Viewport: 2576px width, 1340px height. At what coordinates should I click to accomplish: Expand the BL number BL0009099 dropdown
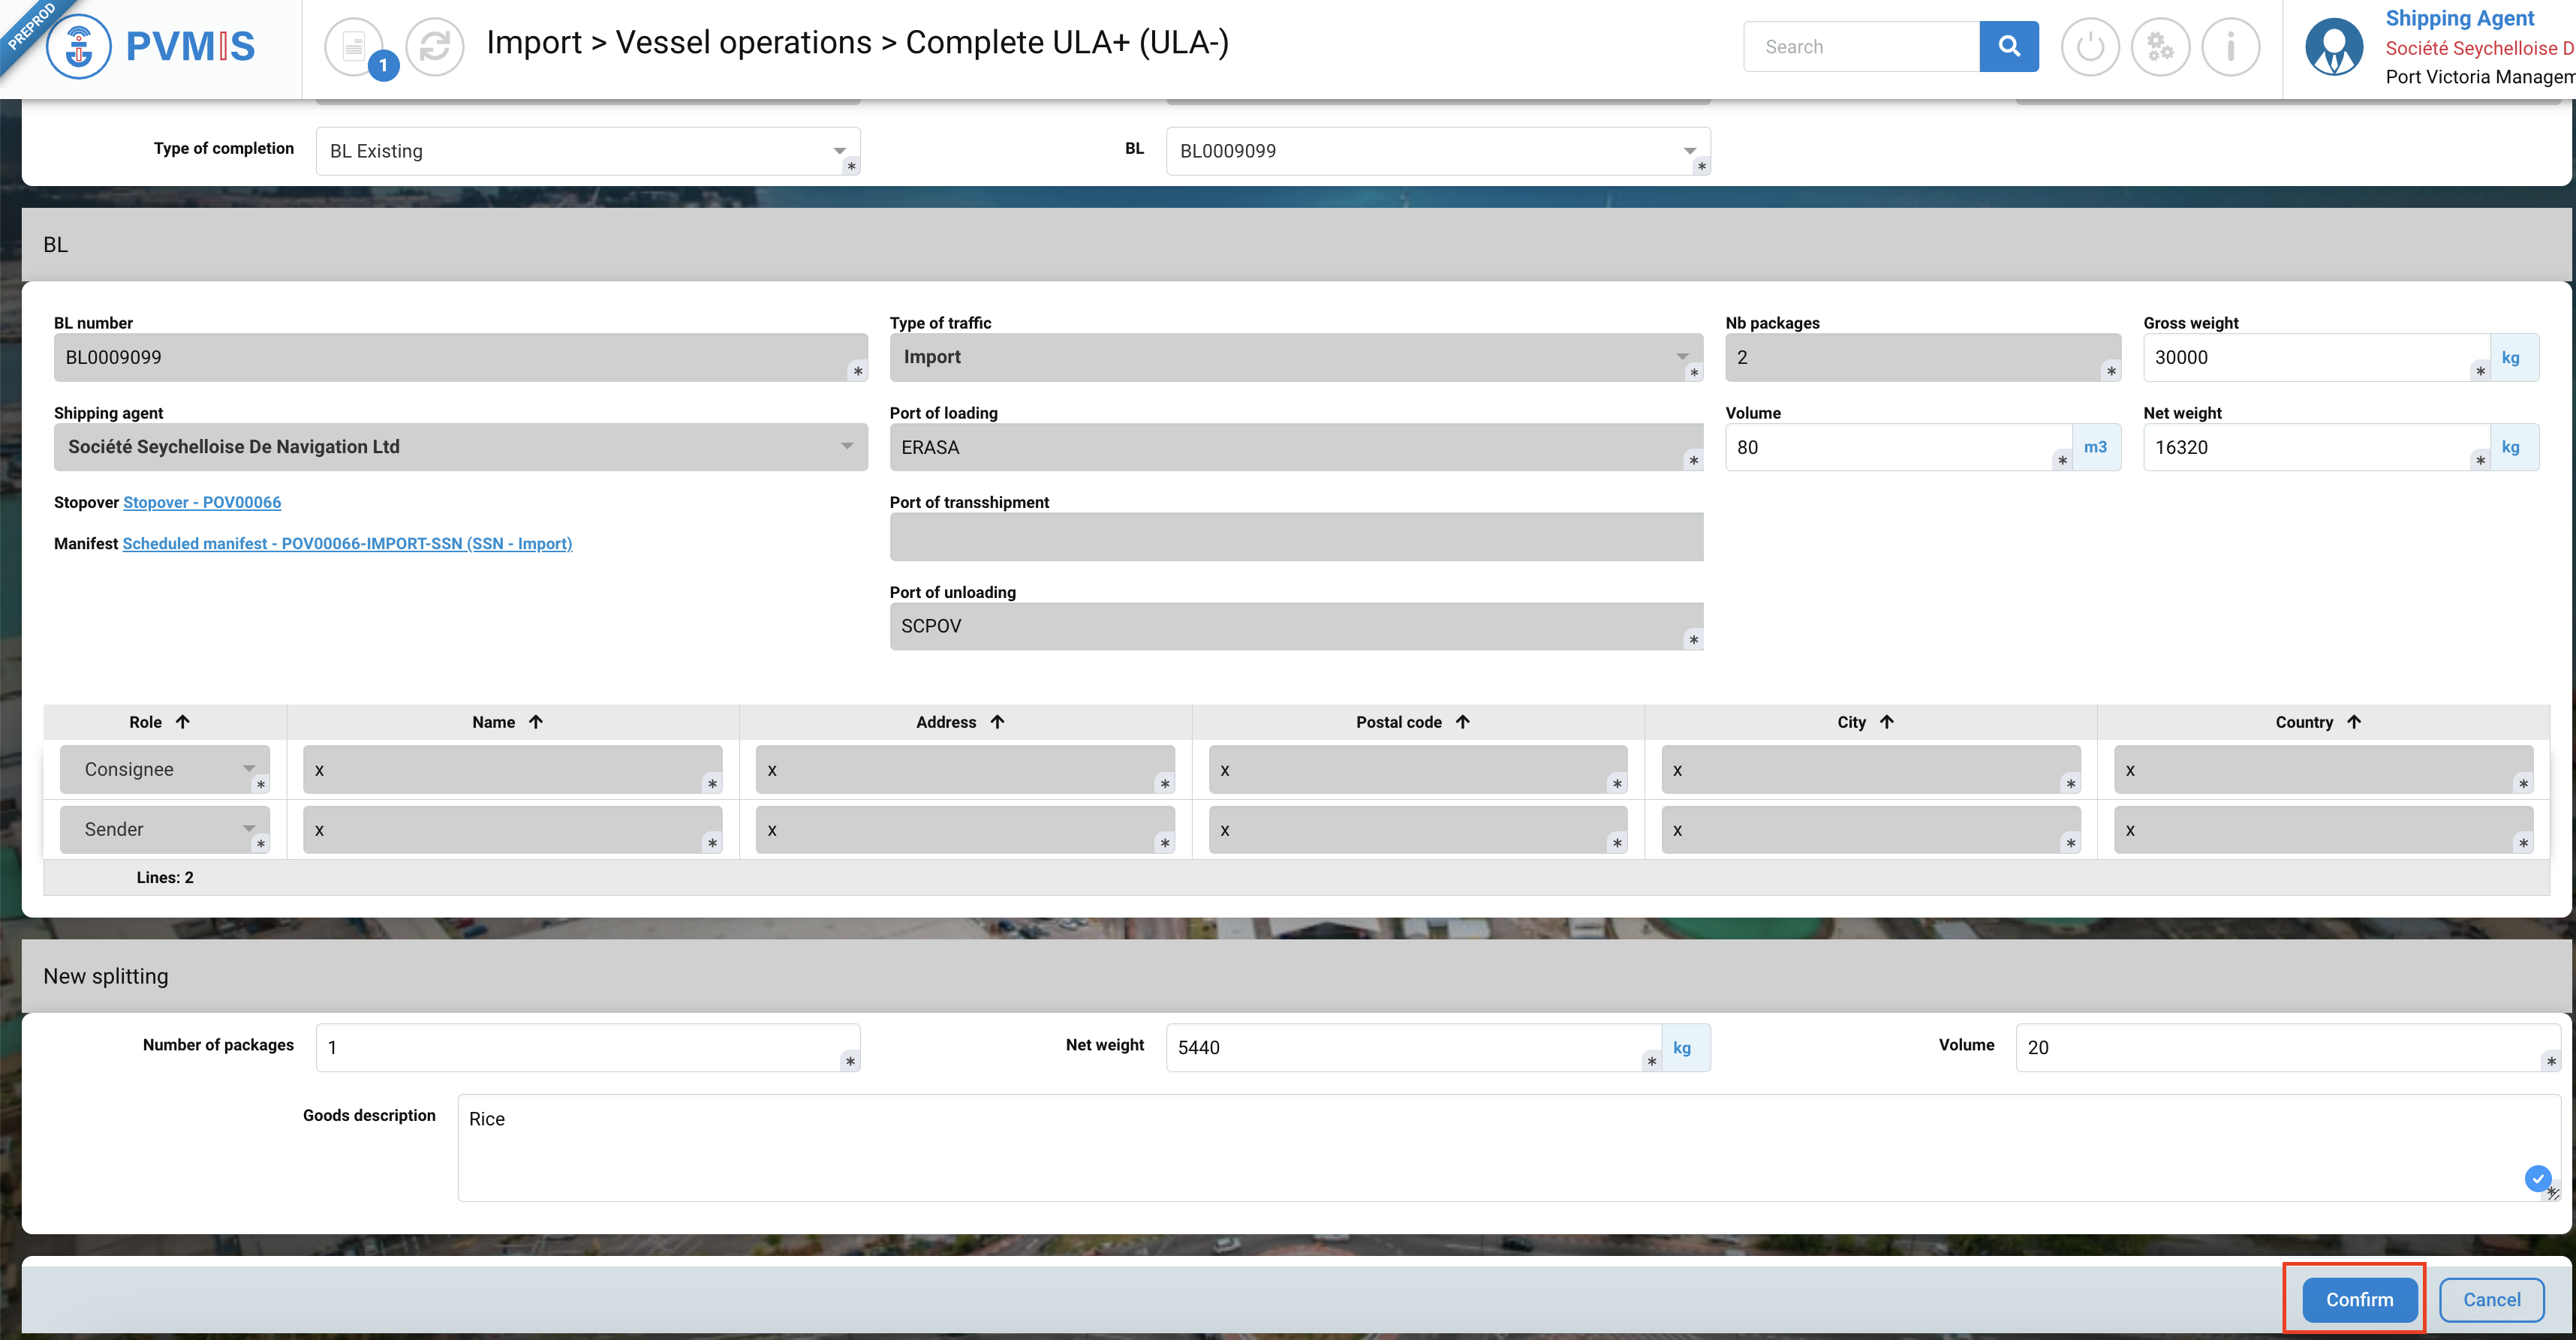coord(1689,151)
